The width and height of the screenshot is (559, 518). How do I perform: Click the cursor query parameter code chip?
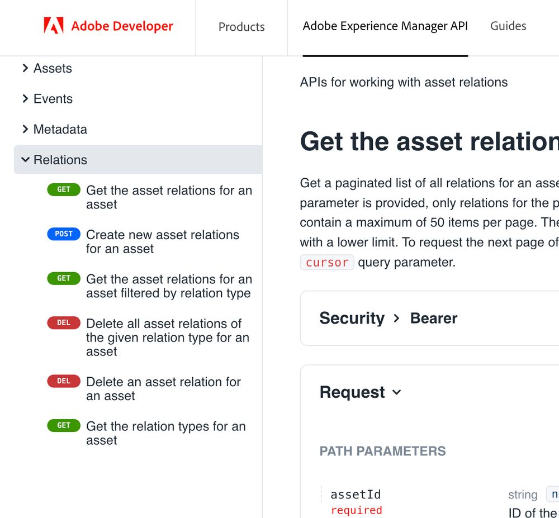pyautogui.click(x=326, y=262)
